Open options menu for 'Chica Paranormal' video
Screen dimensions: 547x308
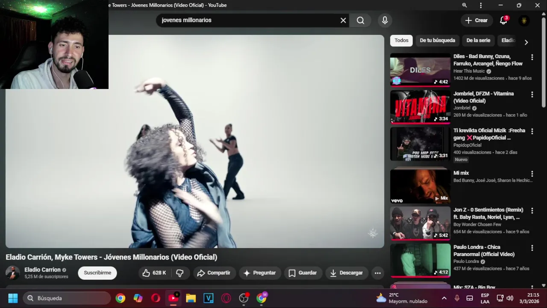532,248
